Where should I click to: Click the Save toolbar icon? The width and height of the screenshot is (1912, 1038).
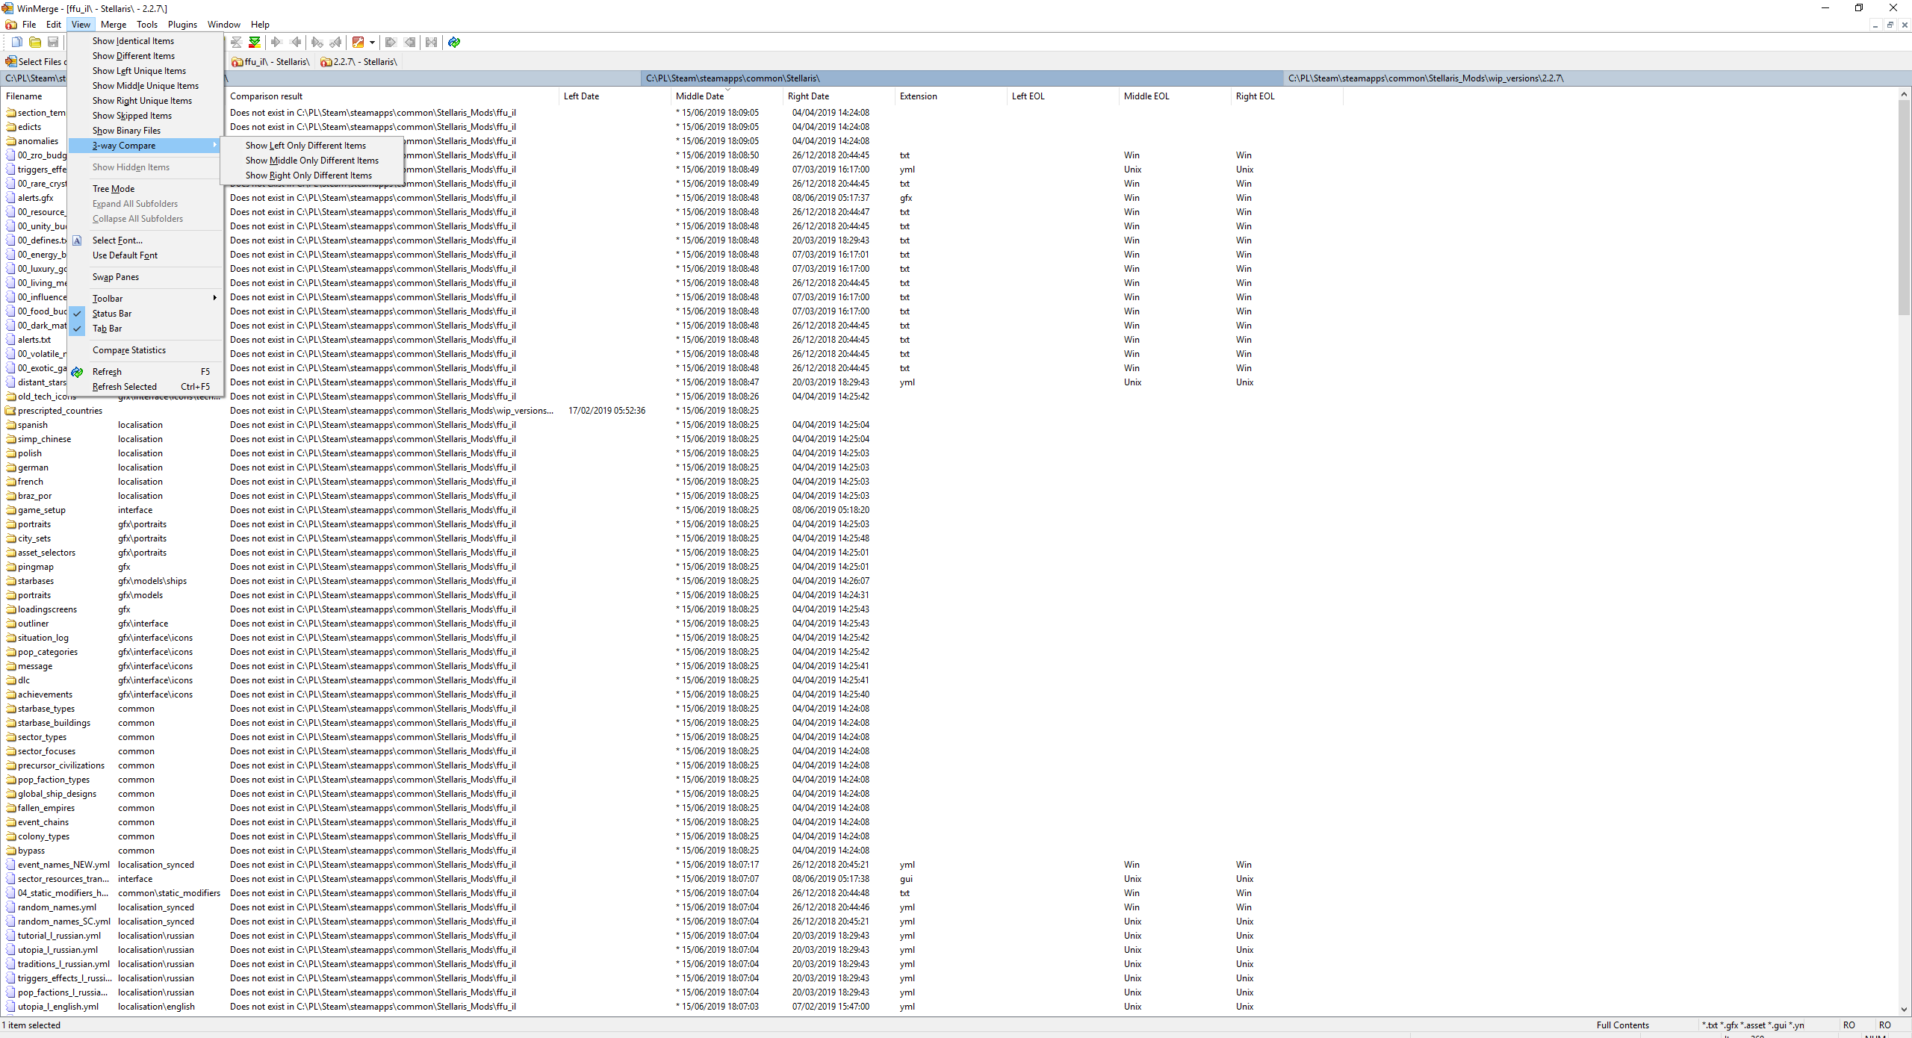tap(53, 43)
